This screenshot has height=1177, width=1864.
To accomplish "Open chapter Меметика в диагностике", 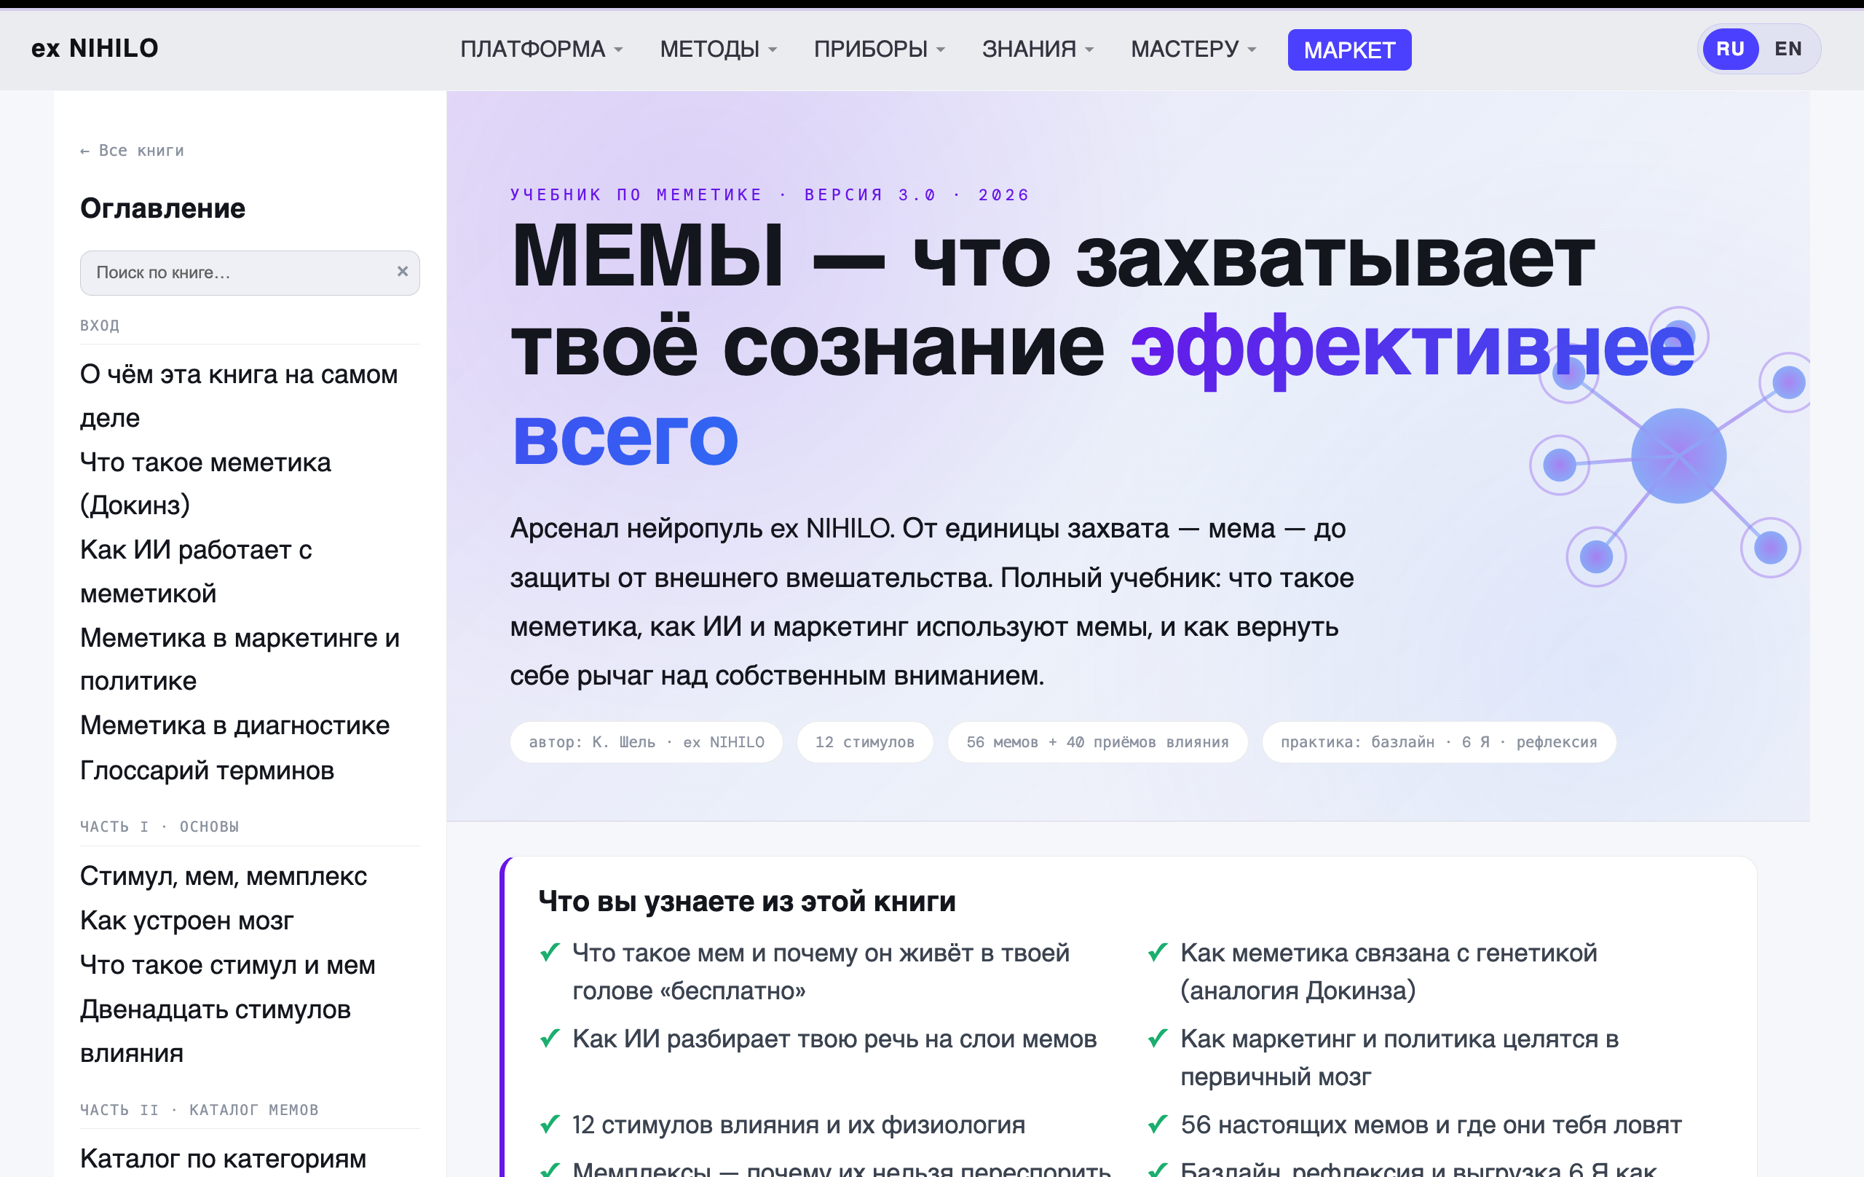I will [234, 725].
